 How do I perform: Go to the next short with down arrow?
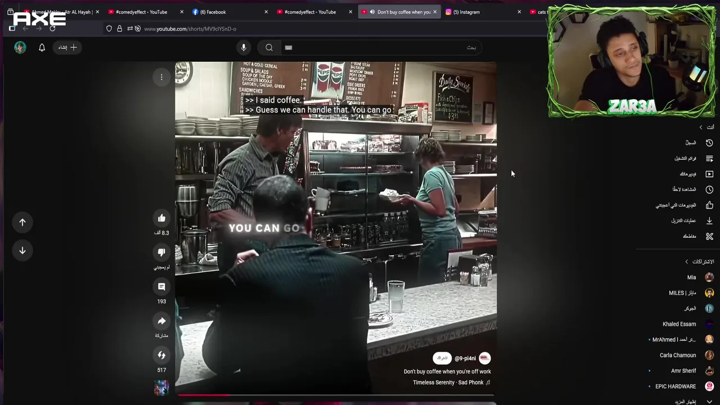pos(22,250)
